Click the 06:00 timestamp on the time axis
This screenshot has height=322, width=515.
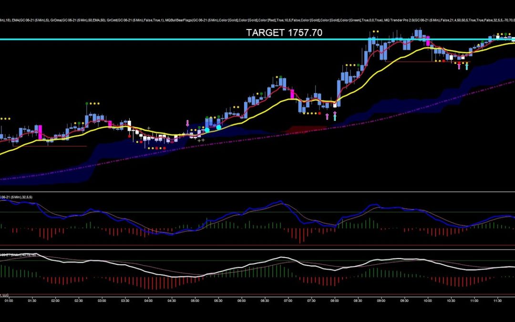point(242,301)
